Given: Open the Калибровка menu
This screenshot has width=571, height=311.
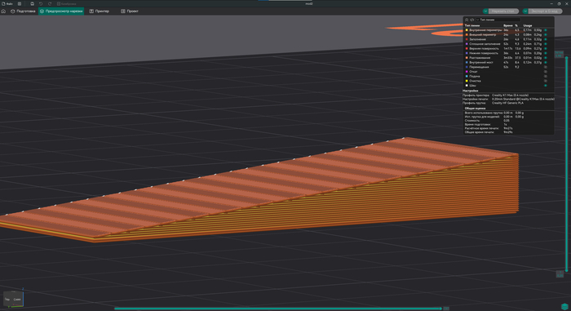Looking at the screenshot, I should [x=66, y=3].
